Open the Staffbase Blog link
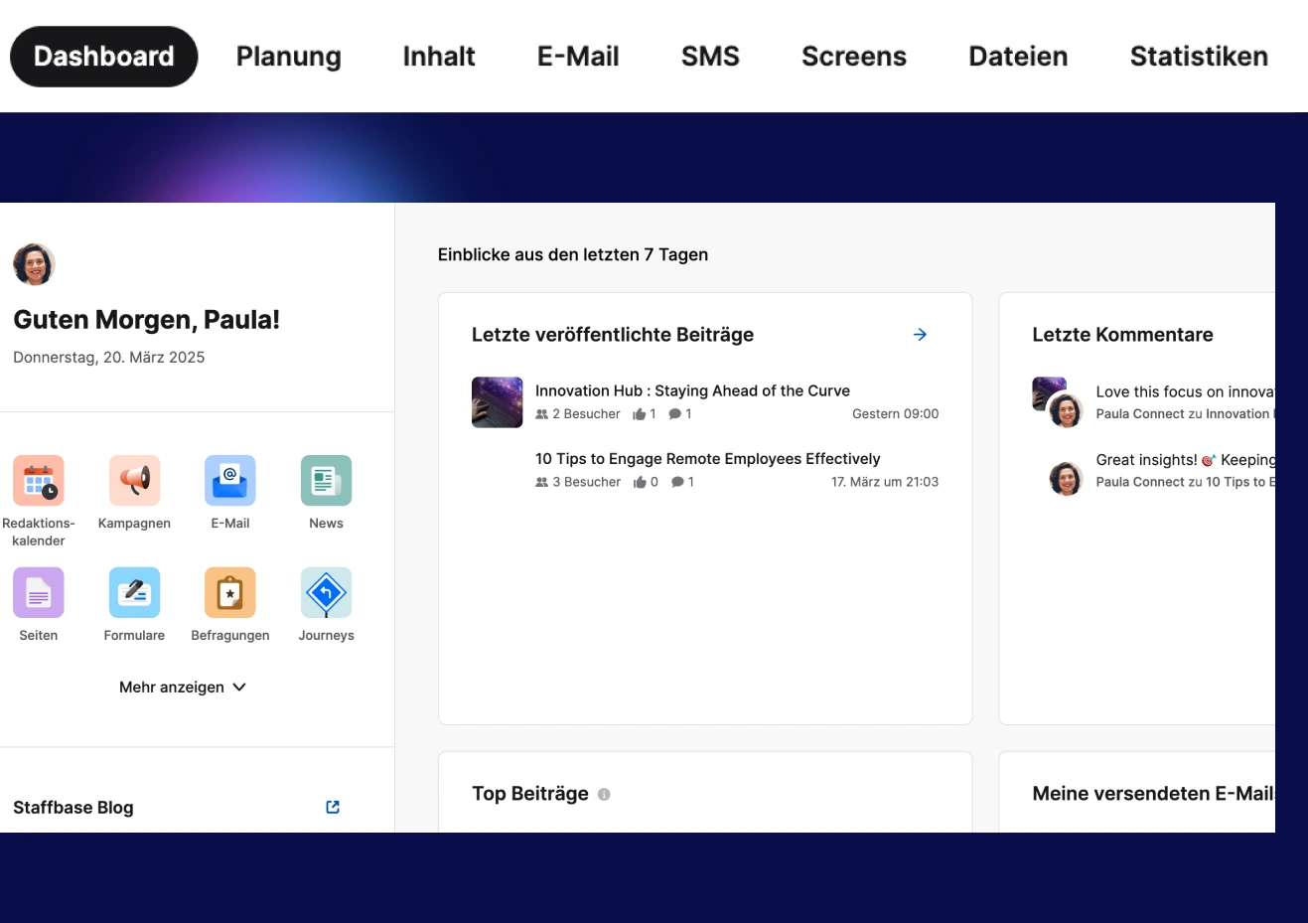 (73, 807)
